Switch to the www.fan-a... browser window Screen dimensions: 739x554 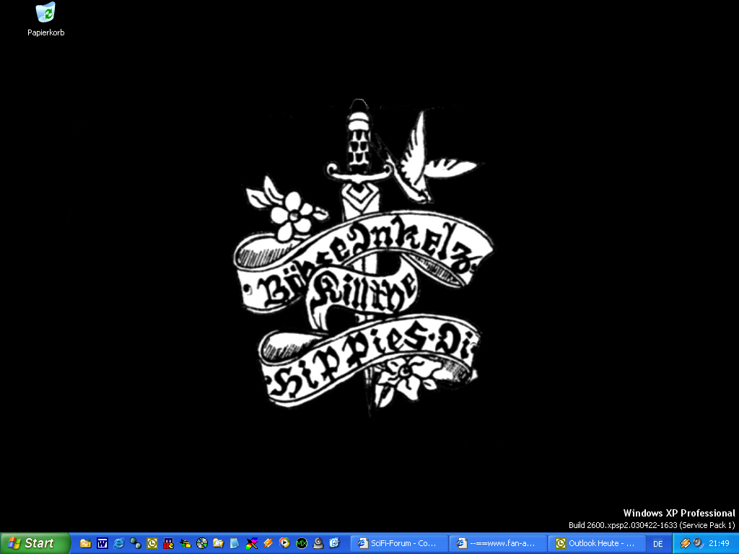pyautogui.click(x=497, y=543)
